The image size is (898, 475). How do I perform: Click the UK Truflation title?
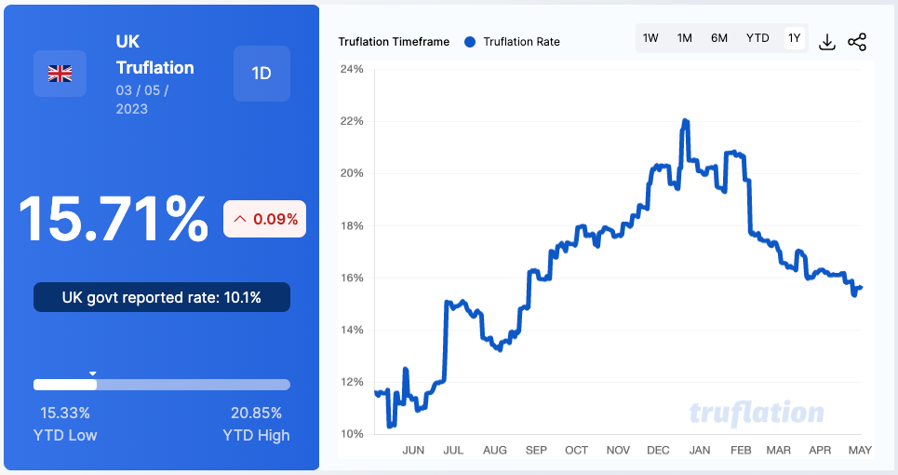coord(154,55)
